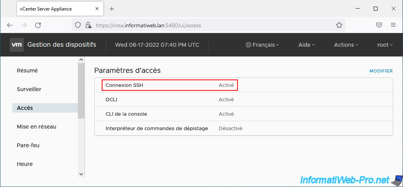Click the padlock site security icon
The image size is (403, 187).
88,25
